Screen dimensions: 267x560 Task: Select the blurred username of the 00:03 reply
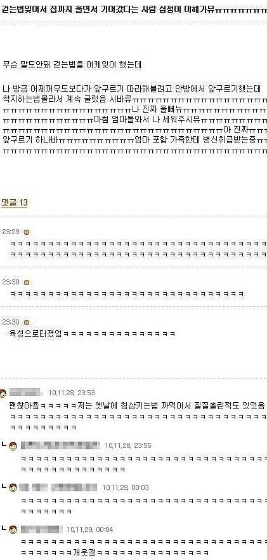pos(58,487)
